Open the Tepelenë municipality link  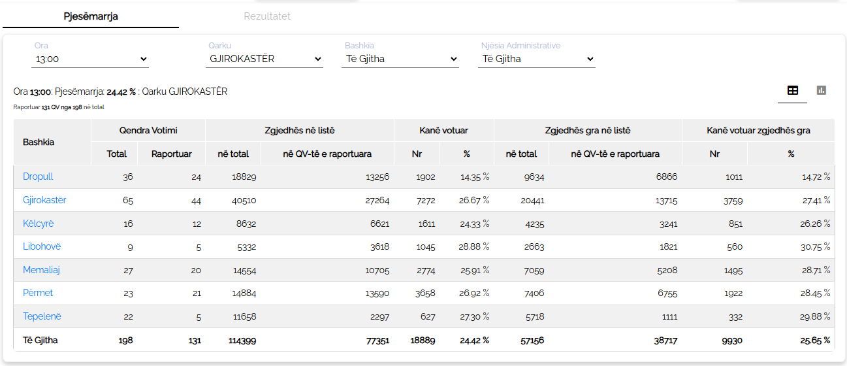click(x=42, y=316)
